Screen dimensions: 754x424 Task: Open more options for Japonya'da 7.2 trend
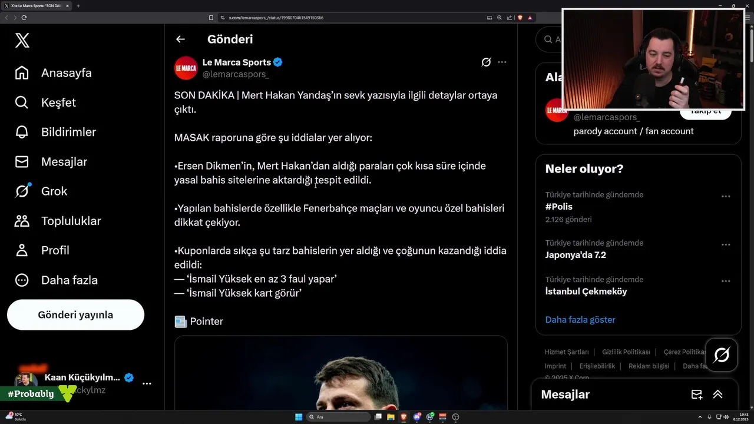(x=726, y=244)
